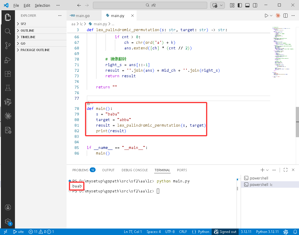Screen dimensions: 299x235
Task: Expand the GO section
Action: coord(41,43)
